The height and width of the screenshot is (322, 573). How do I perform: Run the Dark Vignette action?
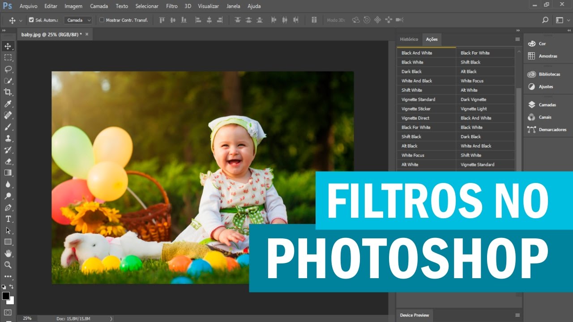tap(486, 99)
